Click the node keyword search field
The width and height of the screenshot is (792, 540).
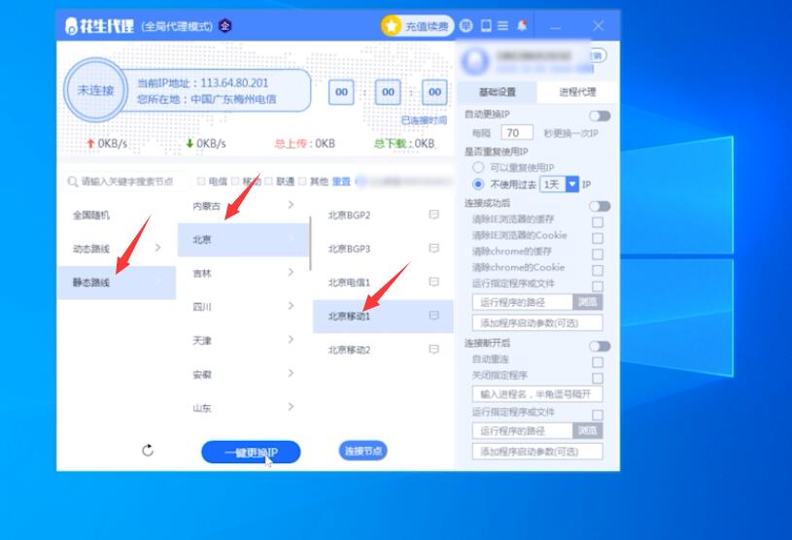coord(126,182)
